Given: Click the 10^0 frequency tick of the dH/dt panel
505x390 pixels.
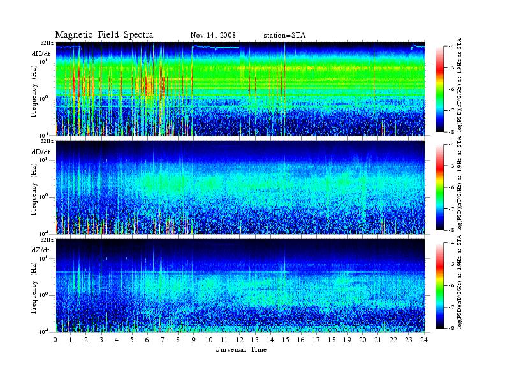Looking at the screenshot, I should pos(43,98).
